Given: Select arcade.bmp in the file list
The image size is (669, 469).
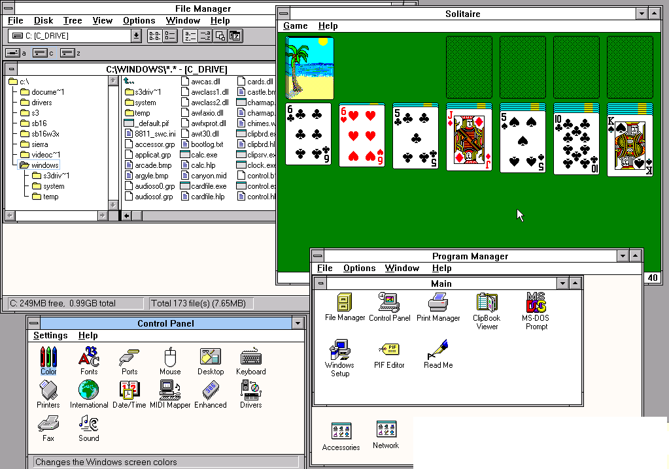Looking at the screenshot, I should tap(148, 165).
